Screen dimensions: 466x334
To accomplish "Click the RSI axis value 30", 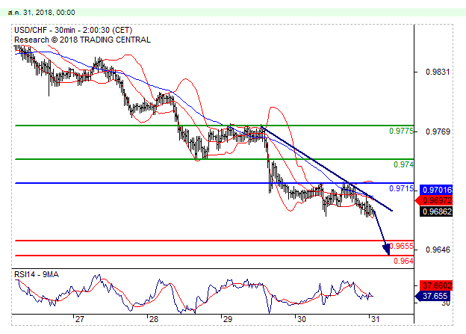I will pyautogui.click(x=446, y=303).
